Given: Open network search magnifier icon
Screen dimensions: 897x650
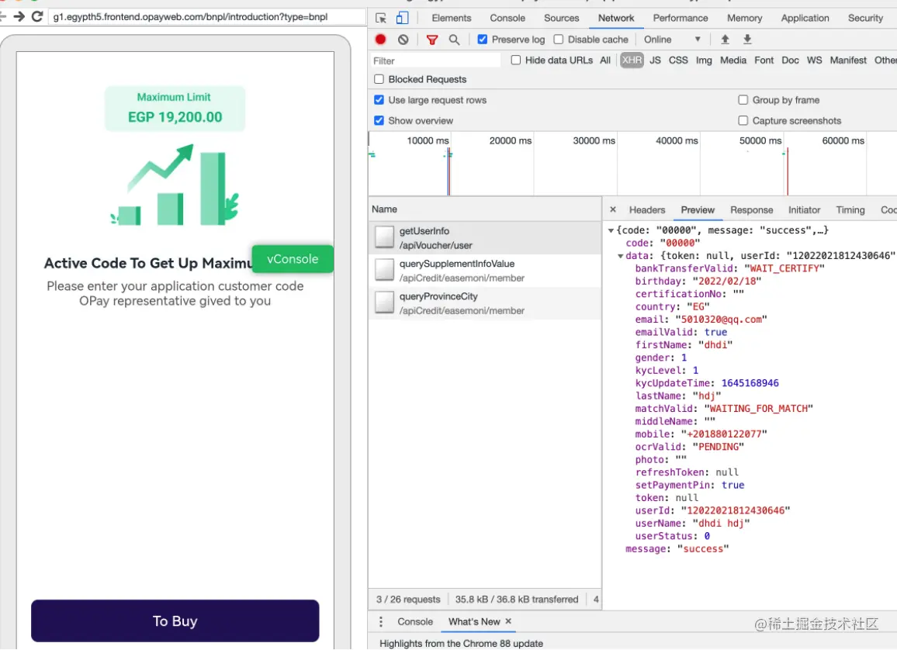Looking at the screenshot, I should (x=454, y=40).
